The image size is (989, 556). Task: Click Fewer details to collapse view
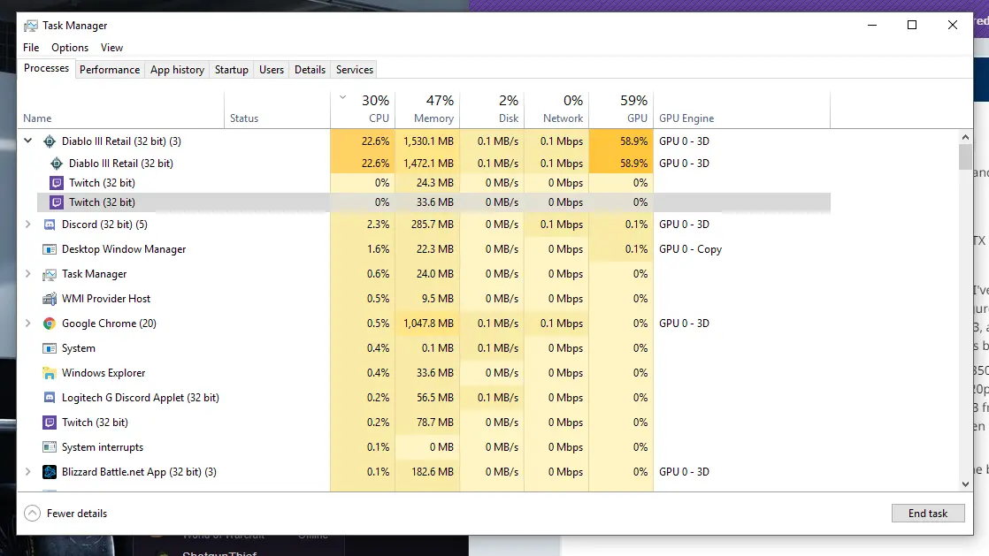tap(76, 514)
